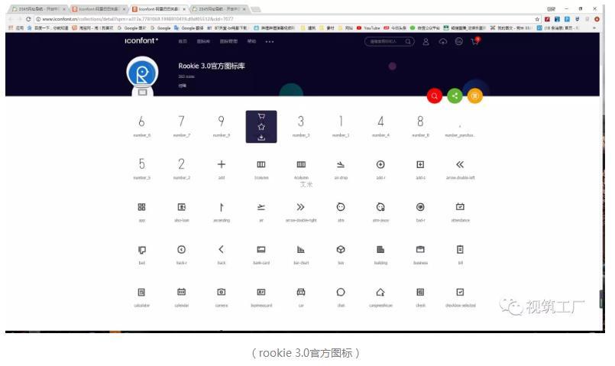Select the plus 'add' icon
Image resolution: width=615 pixels, height=366 pixels.
222,164
